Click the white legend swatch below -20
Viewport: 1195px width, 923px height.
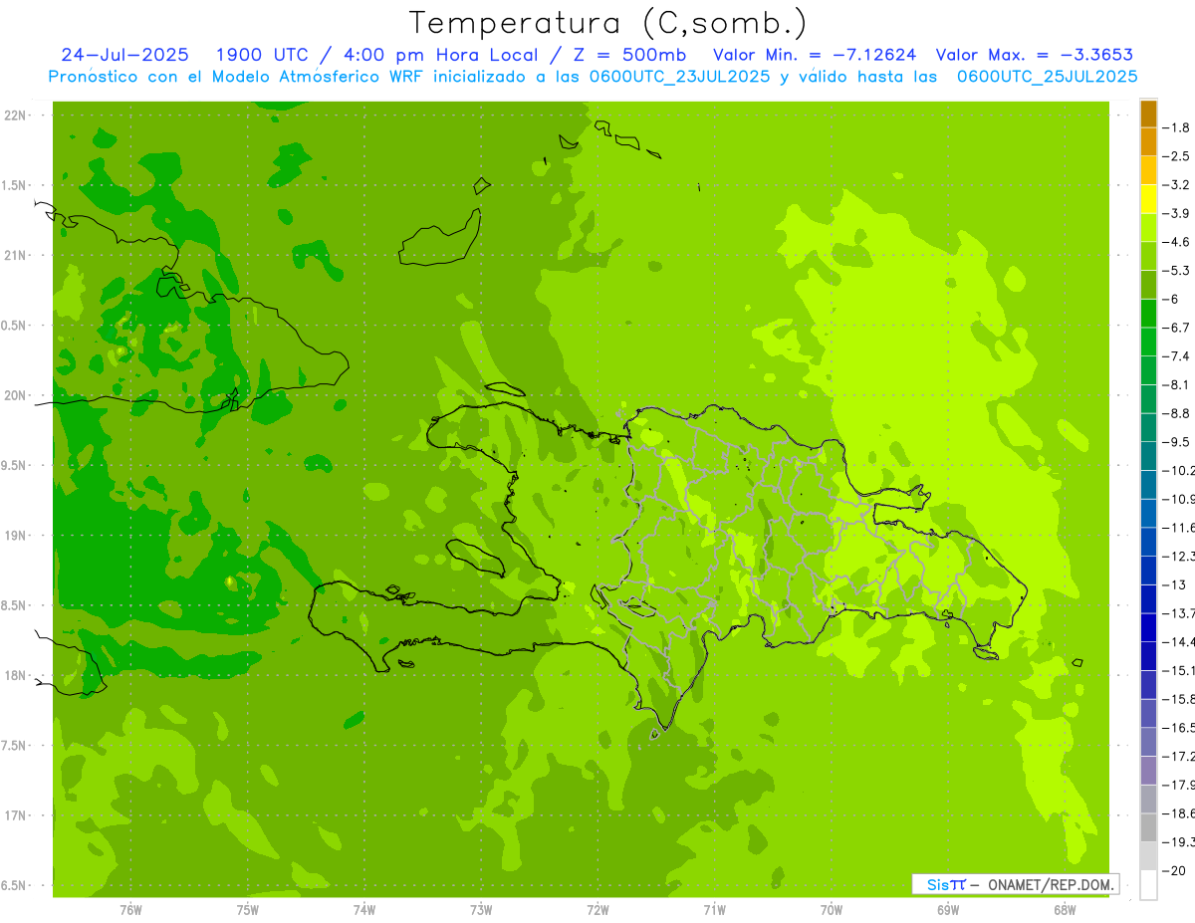tap(1148, 884)
